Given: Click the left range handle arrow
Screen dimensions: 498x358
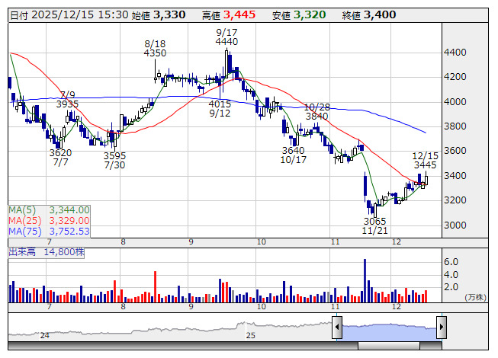Looking at the screenshot, I should click(337, 327).
